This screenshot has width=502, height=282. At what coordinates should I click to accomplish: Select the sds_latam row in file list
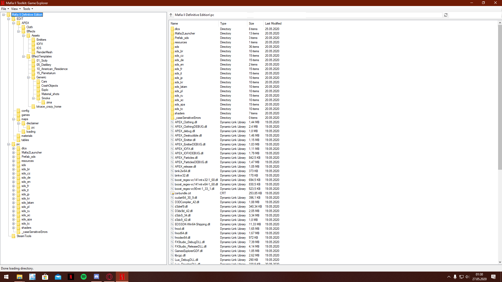226,87
